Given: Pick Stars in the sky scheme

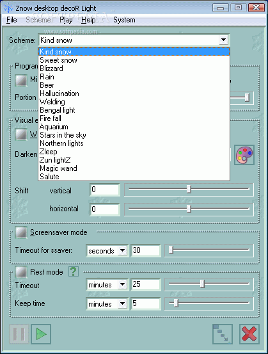Looking at the screenshot, I should tap(134, 135).
